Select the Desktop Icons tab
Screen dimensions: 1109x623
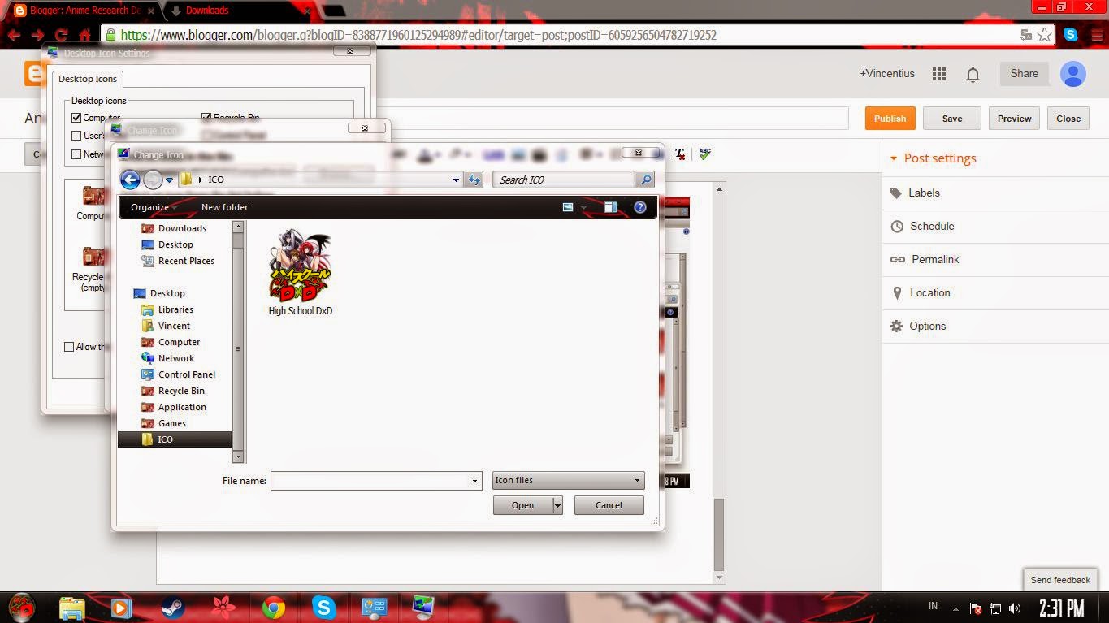point(88,79)
